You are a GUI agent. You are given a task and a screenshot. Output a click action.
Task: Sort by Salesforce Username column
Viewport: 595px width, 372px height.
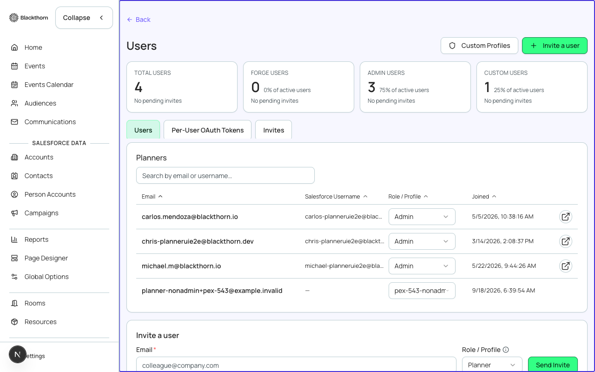tap(336, 196)
